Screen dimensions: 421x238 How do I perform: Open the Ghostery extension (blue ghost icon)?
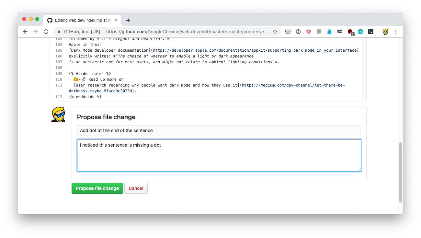pos(329,31)
